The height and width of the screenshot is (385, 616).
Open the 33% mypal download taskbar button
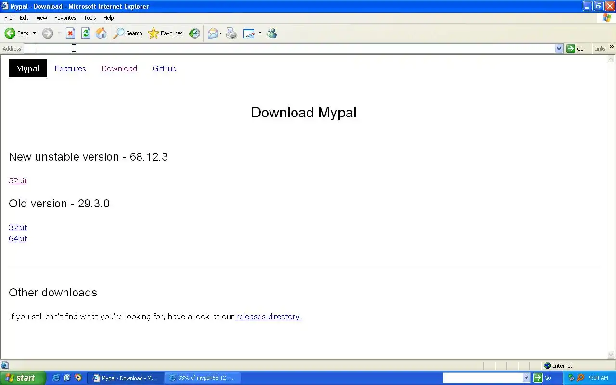point(202,378)
